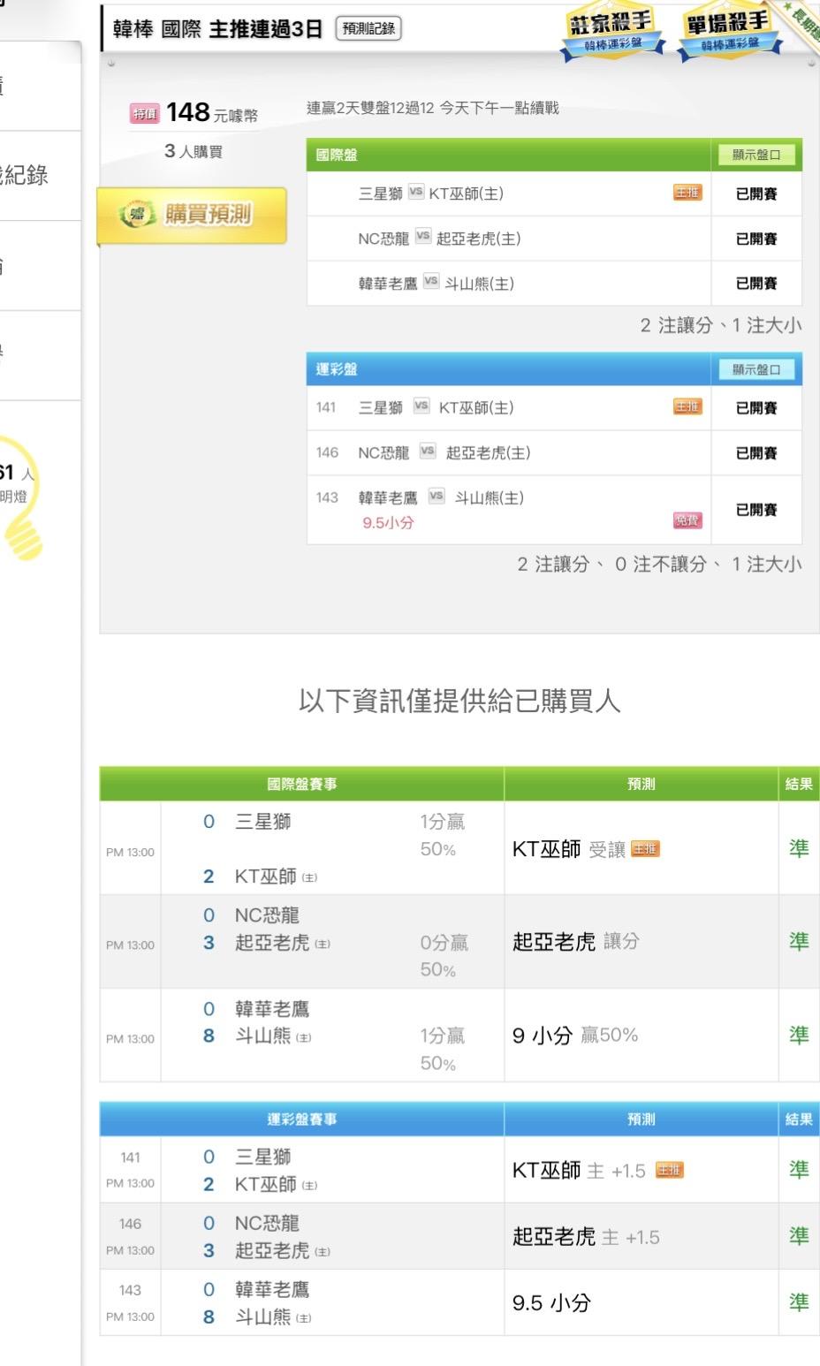Select the blue 運彩盤 section header
Screen dimensions: 820x1366
tap(508, 369)
